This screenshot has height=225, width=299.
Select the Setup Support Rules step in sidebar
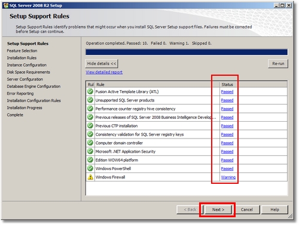tap(28, 44)
